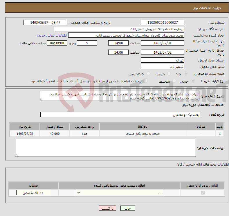Click the delivery province field تهران
Image resolution: width=229 pixels, height=216 pixels.
pyautogui.click(x=163, y=60)
